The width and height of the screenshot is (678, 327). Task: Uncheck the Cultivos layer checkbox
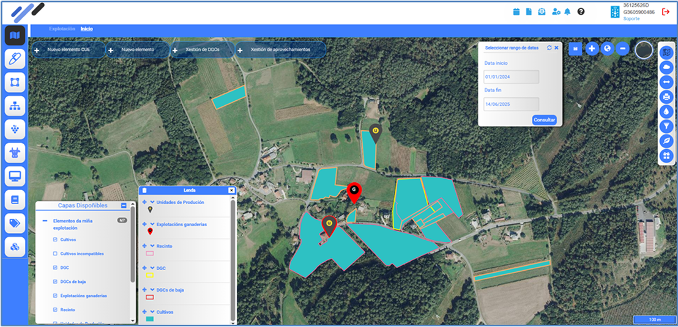(55, 240)
